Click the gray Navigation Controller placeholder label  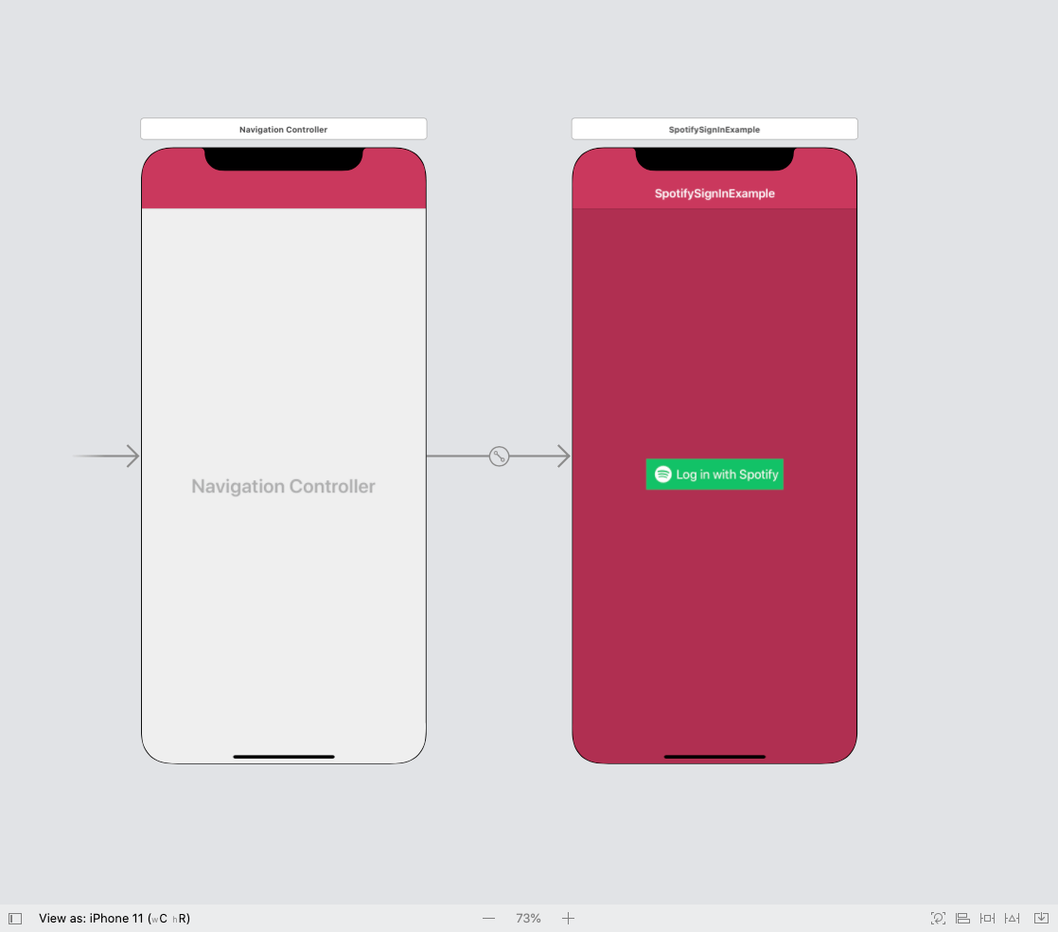tap(283, 486)
